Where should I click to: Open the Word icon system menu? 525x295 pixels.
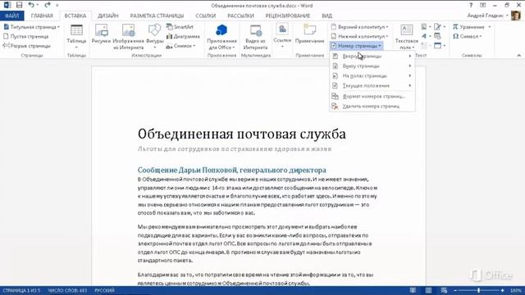point(7,5)
